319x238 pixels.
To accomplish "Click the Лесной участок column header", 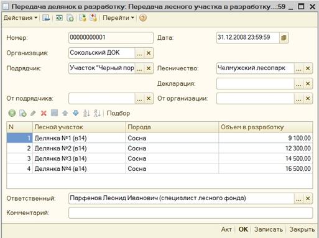I will click(79, 127).
